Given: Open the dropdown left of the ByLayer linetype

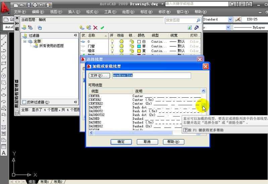Looking at the screenshot, I should click(228, 27).
